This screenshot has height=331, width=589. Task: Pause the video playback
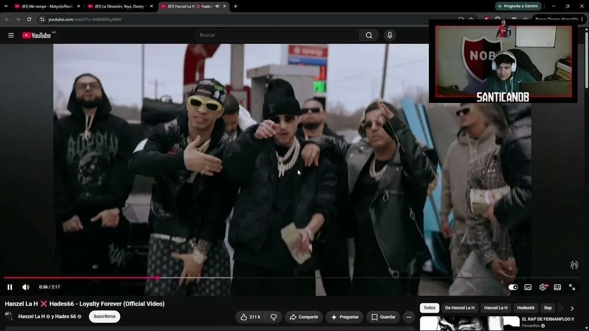[x=10, y=287]
